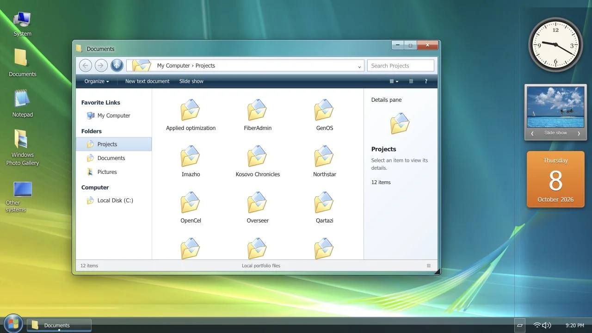
Task: Open the Kosovo Chronicles folder
Action: [258, 161]
